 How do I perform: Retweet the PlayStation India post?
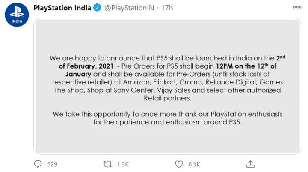(x=108, y=164)
